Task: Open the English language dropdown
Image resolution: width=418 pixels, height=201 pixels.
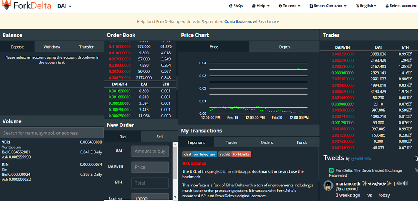Action: pos(366,6)
